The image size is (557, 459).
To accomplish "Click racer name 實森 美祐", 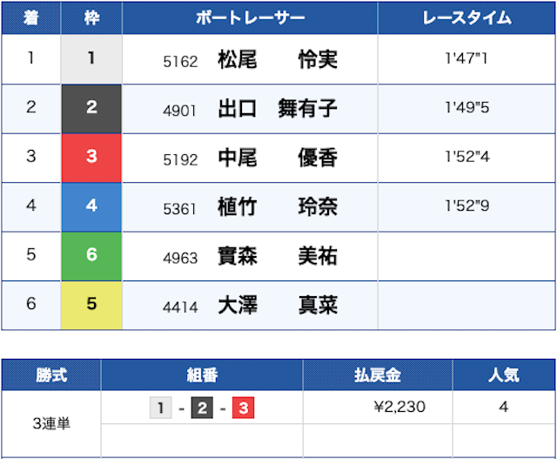I will click(x=277, y=257).
